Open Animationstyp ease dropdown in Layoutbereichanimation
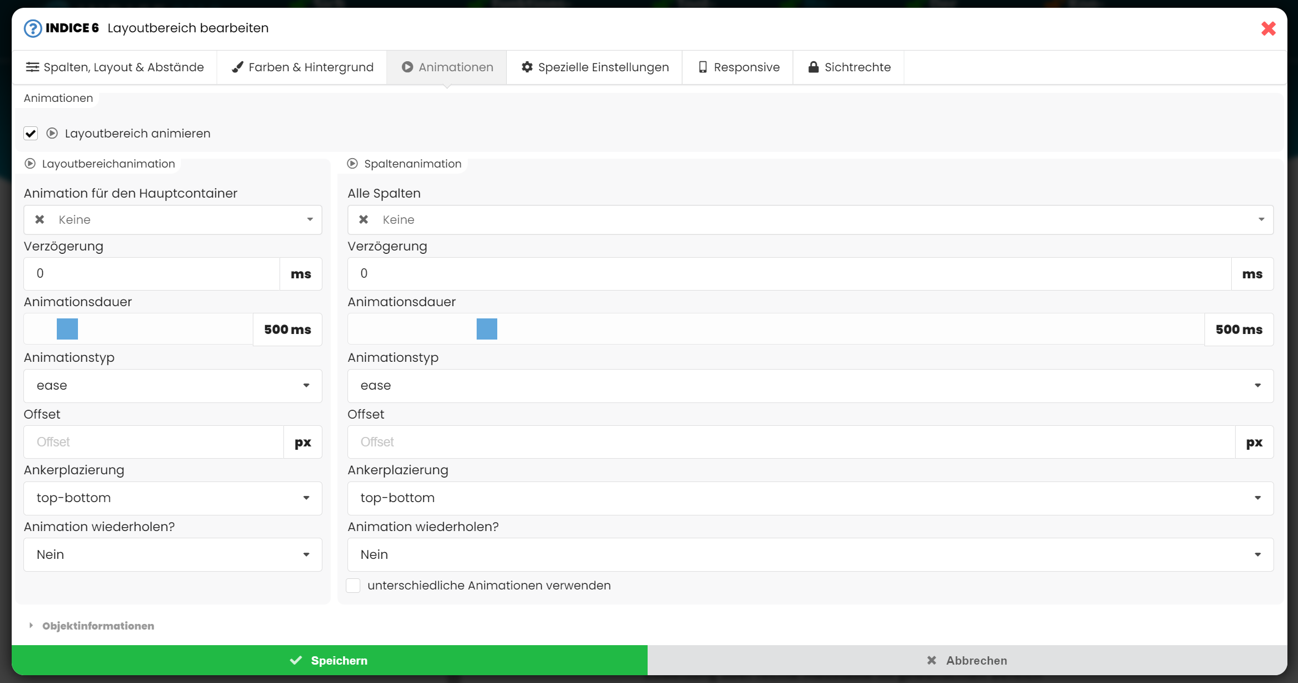 point(173,386)
